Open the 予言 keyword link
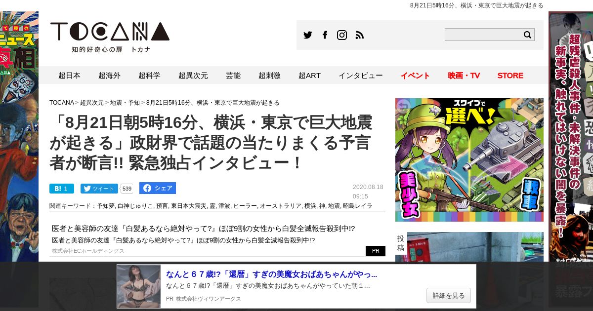593x311 pixels. 162,206
